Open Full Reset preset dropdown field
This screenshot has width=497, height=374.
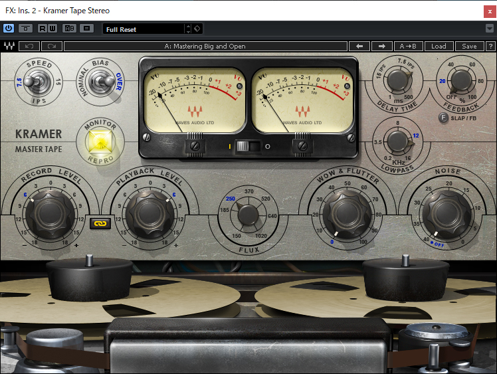144,29
